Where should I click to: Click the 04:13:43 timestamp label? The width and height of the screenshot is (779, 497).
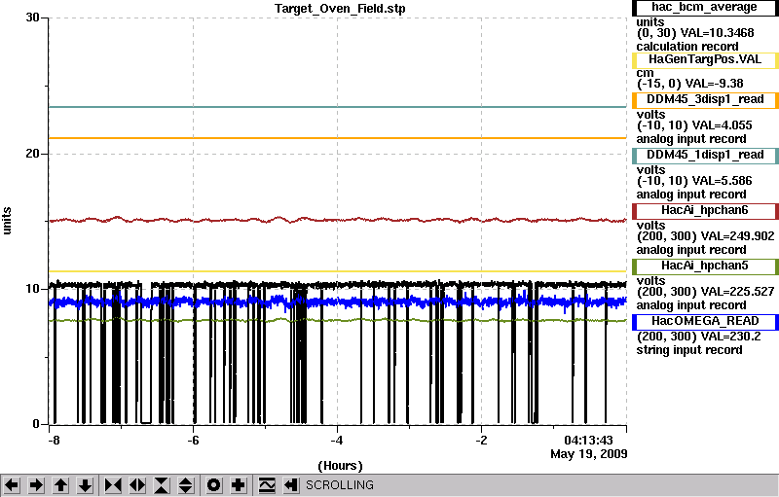click(588, 440)
